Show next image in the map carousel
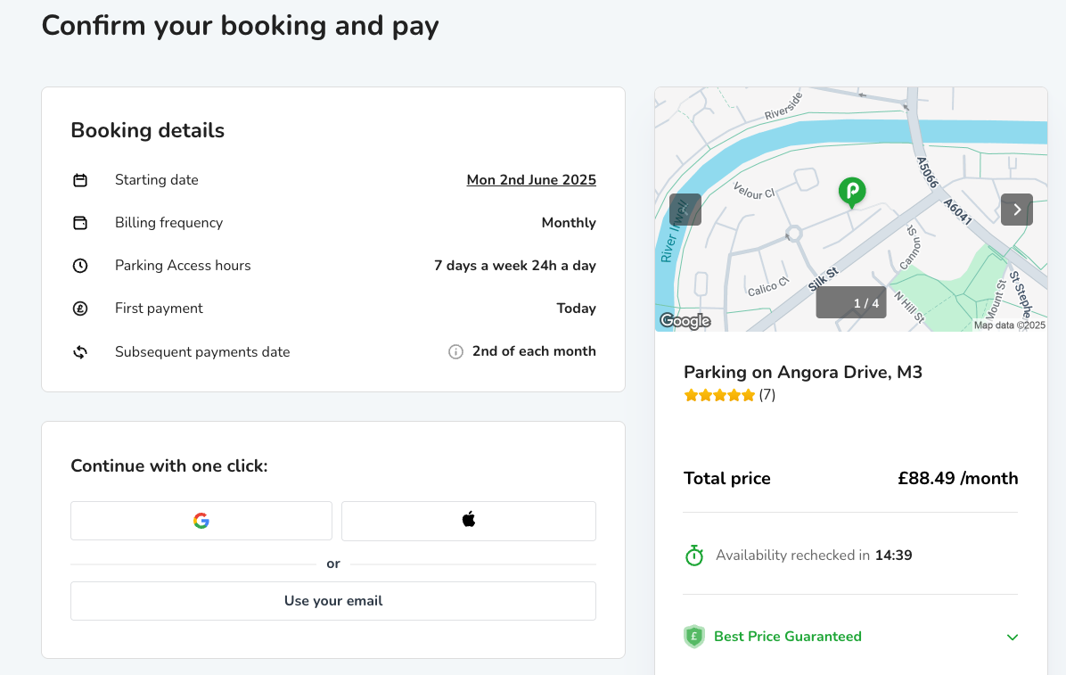This screenshot has height=675, width=1066. 1016,210
